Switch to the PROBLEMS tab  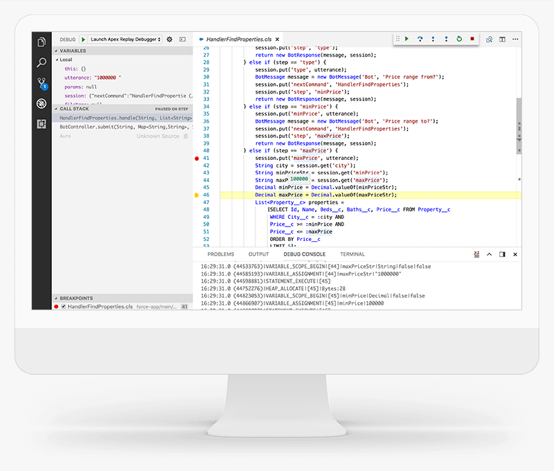click(221, 254)
